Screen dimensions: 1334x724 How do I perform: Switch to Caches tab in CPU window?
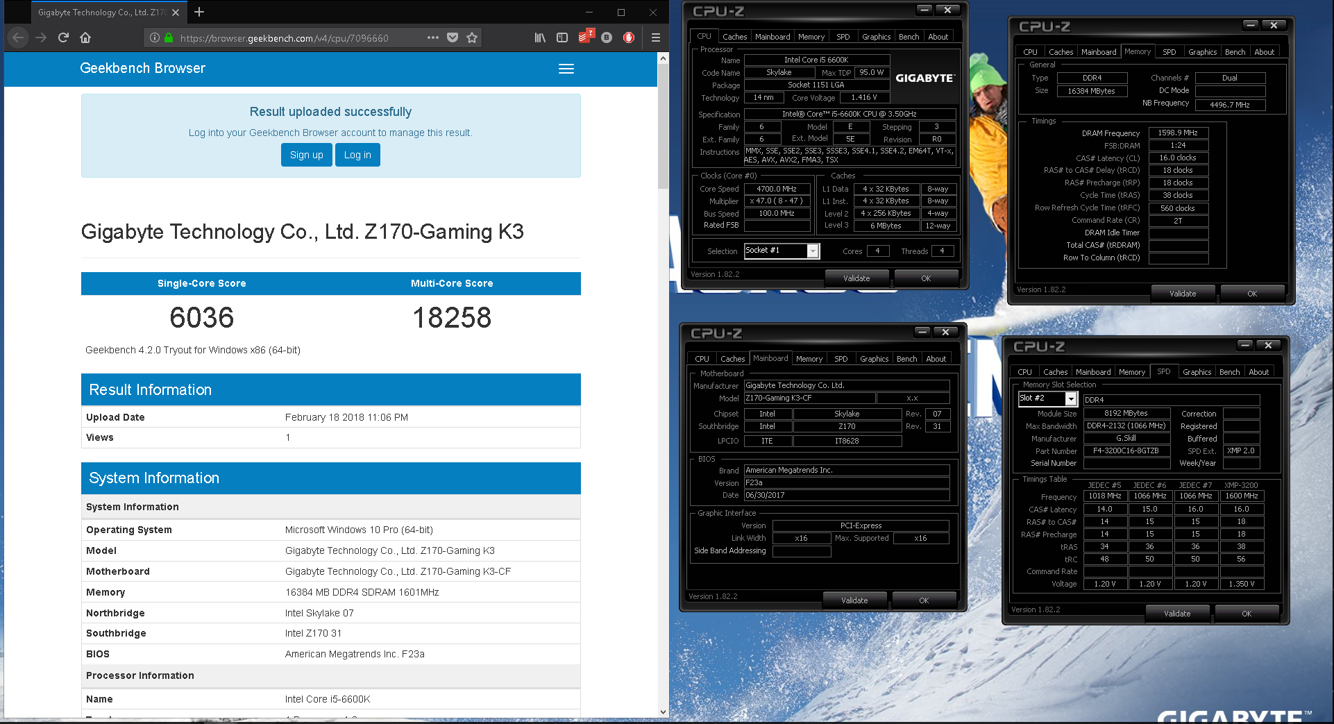point(734,37)
